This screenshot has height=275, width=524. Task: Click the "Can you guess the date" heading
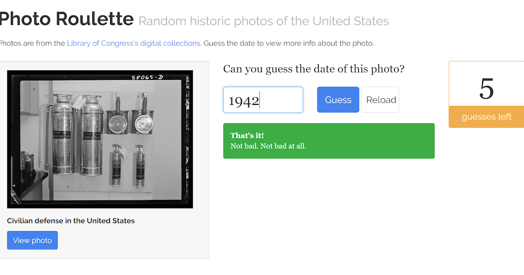coord(314,69)
